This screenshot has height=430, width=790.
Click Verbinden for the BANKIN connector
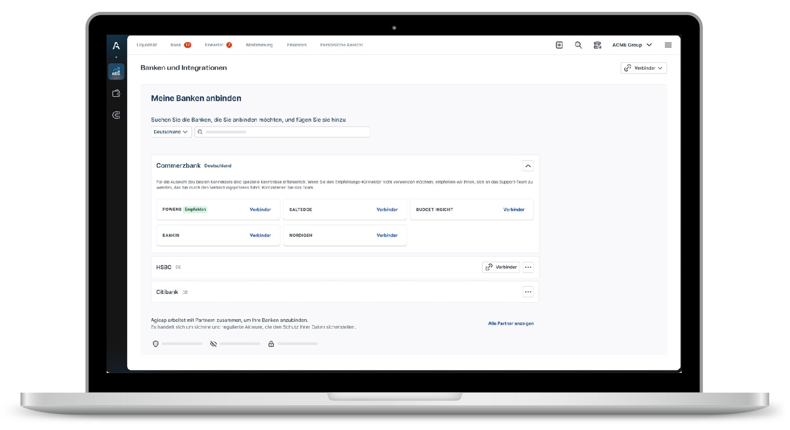pyautogui.click(x=260, y=235)
